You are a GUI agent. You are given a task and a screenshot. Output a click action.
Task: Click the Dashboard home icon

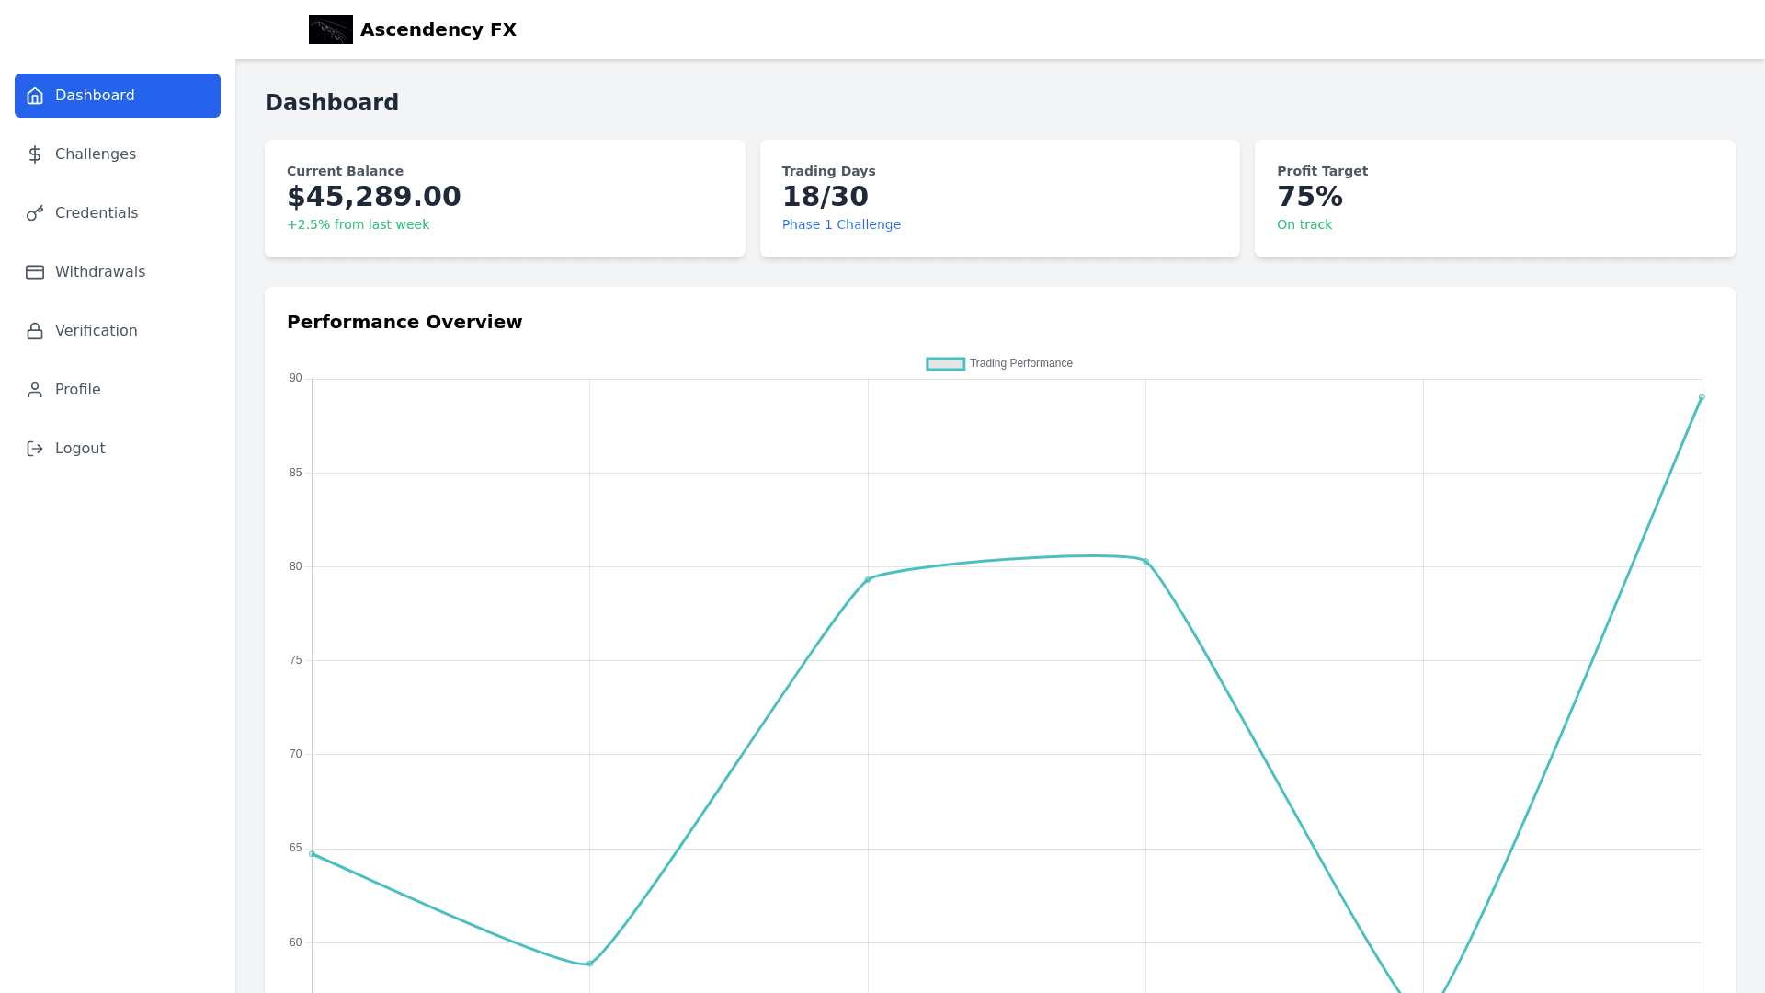point(35,96)
